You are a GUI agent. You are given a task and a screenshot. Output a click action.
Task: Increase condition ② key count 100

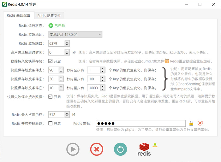(x=103, y=78)
